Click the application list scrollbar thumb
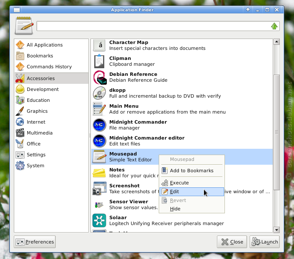This screenshot has height=259, width=294. (276, 132)
